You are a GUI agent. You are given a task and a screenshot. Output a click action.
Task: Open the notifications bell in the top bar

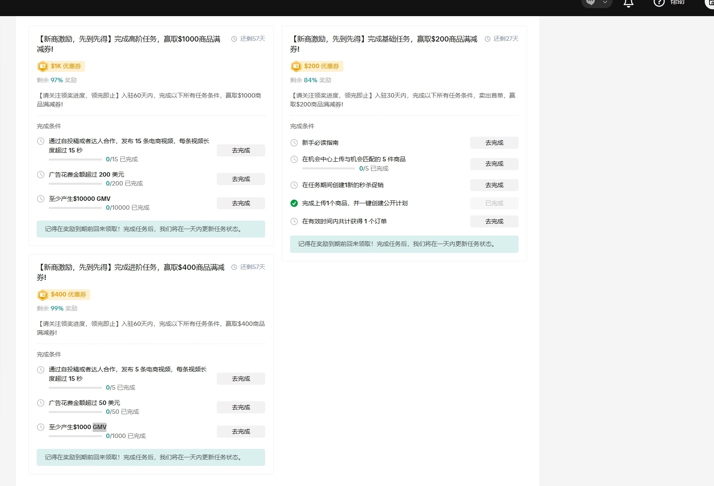click(x=629, y=3)
